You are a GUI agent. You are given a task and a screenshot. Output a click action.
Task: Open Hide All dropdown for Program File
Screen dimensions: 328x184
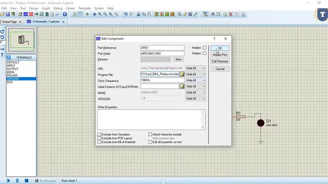(x=196, y=74)
